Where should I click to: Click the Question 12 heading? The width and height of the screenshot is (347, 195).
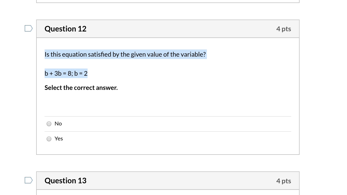(66, 29)
